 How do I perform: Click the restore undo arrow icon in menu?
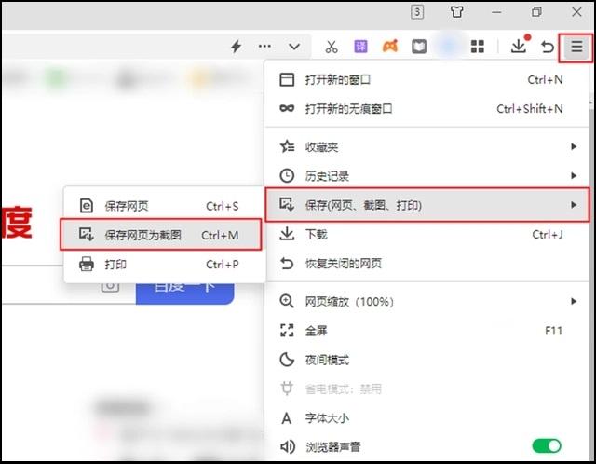pyautogui.click(x=287, y=263)
